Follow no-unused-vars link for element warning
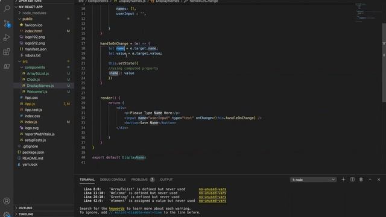This screenshot has height=217, width=386. point(212,201)
